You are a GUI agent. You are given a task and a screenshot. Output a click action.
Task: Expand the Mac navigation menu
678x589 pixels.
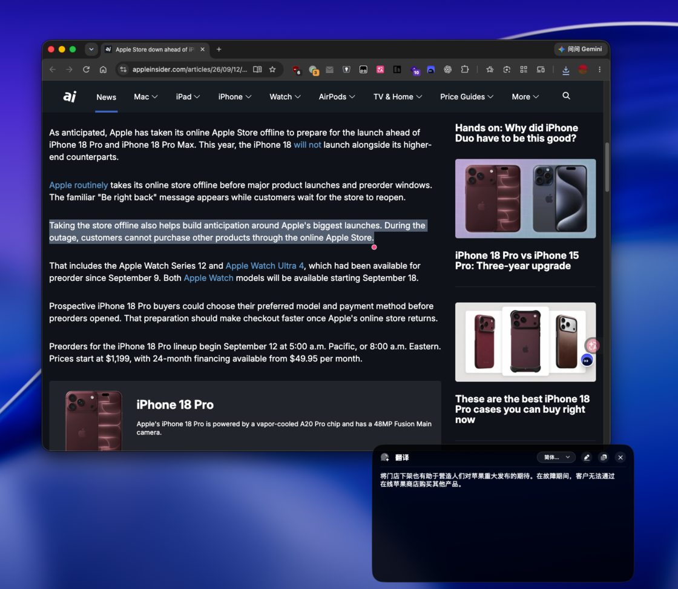(x=146, y=97)
